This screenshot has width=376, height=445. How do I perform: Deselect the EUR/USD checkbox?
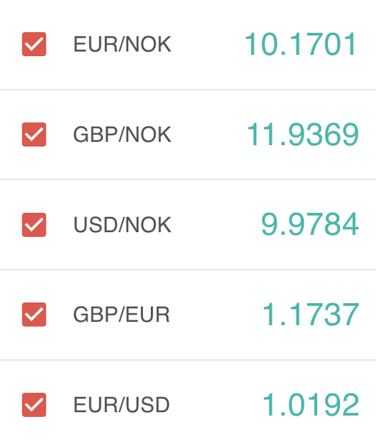[x=34, y=405]
